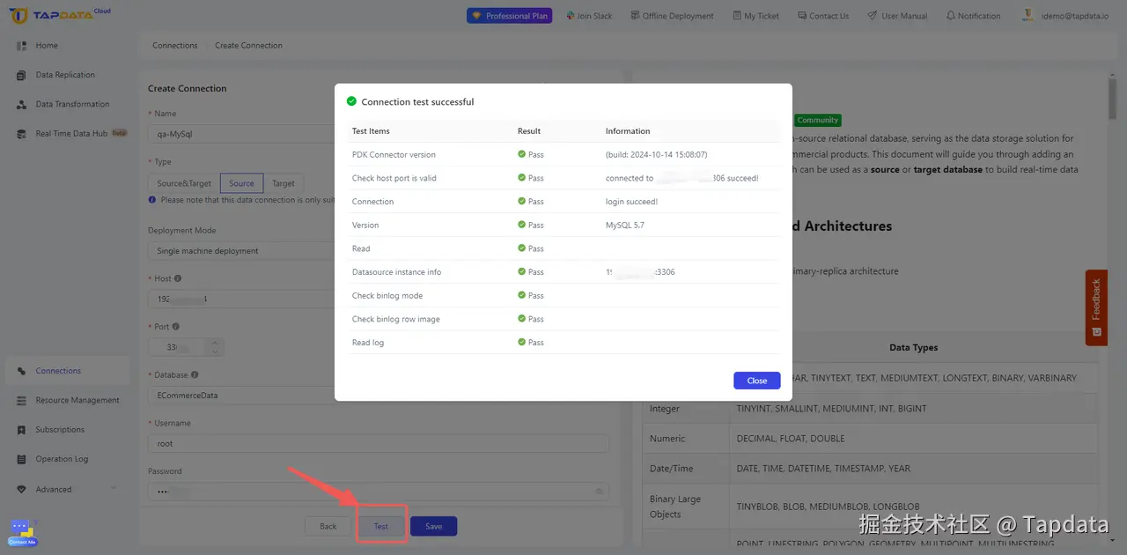Click the Database info icon
1127x555 pixels.
click(x=195, y=375)
